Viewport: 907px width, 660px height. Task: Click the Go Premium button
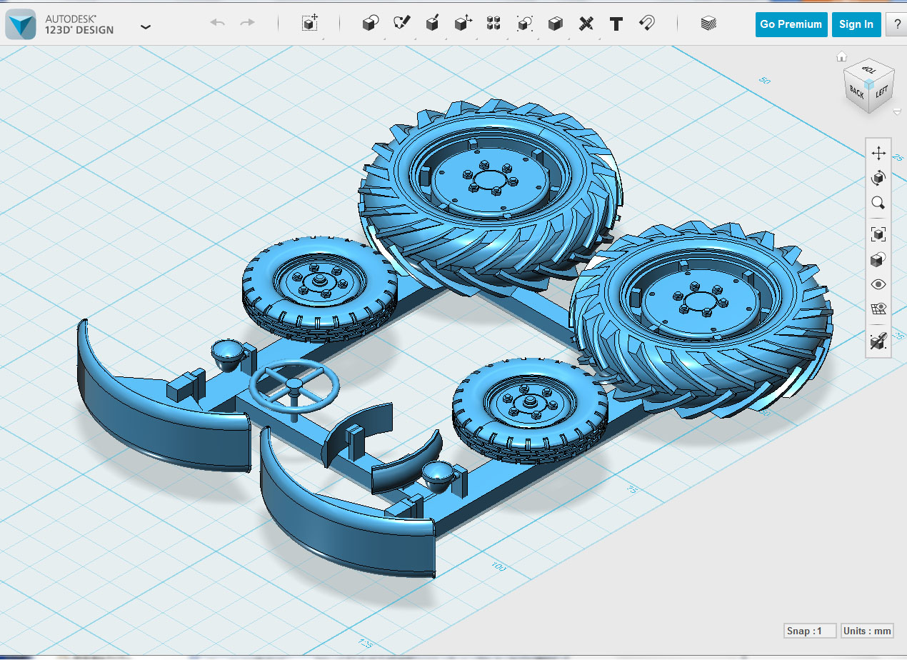pos(791,24)
